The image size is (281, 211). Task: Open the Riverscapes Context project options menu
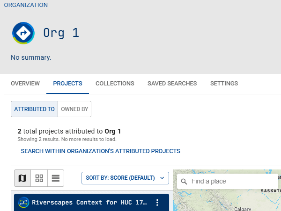click(x=157, y=203)
